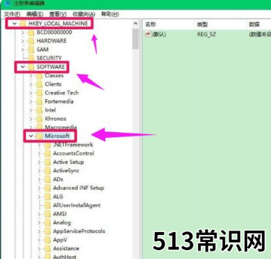Click the ALG folder icon
The image size is (271, 259).
click(48, 197)
